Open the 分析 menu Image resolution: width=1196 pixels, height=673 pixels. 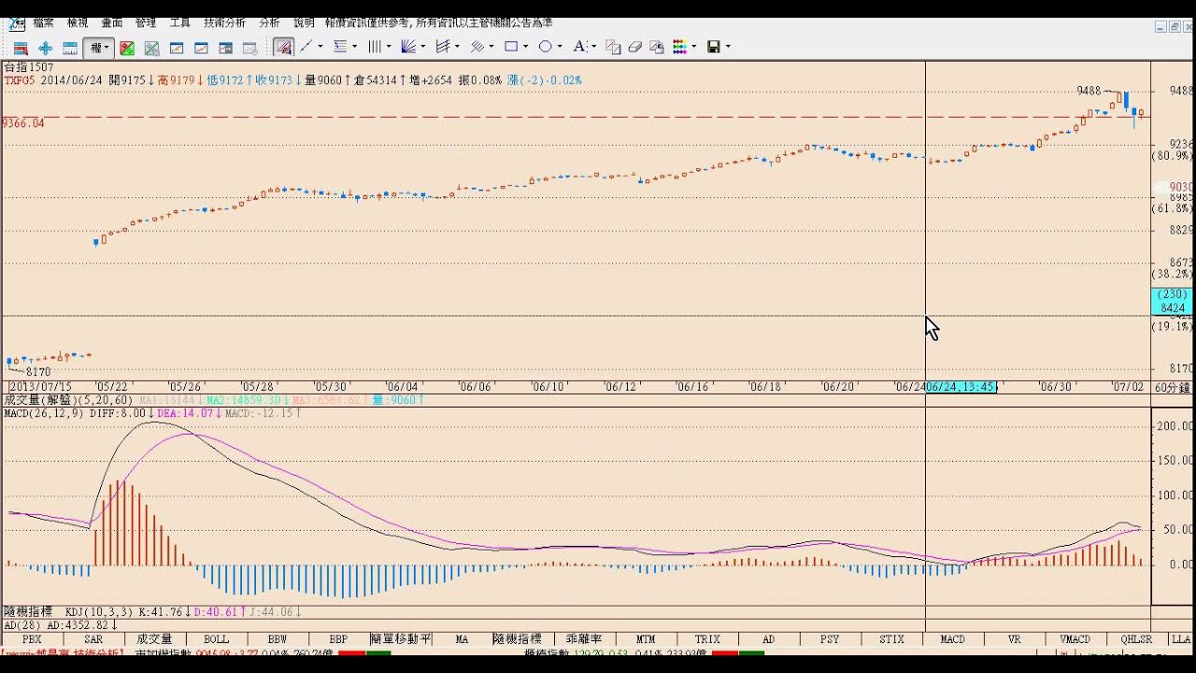coord(269,22)
